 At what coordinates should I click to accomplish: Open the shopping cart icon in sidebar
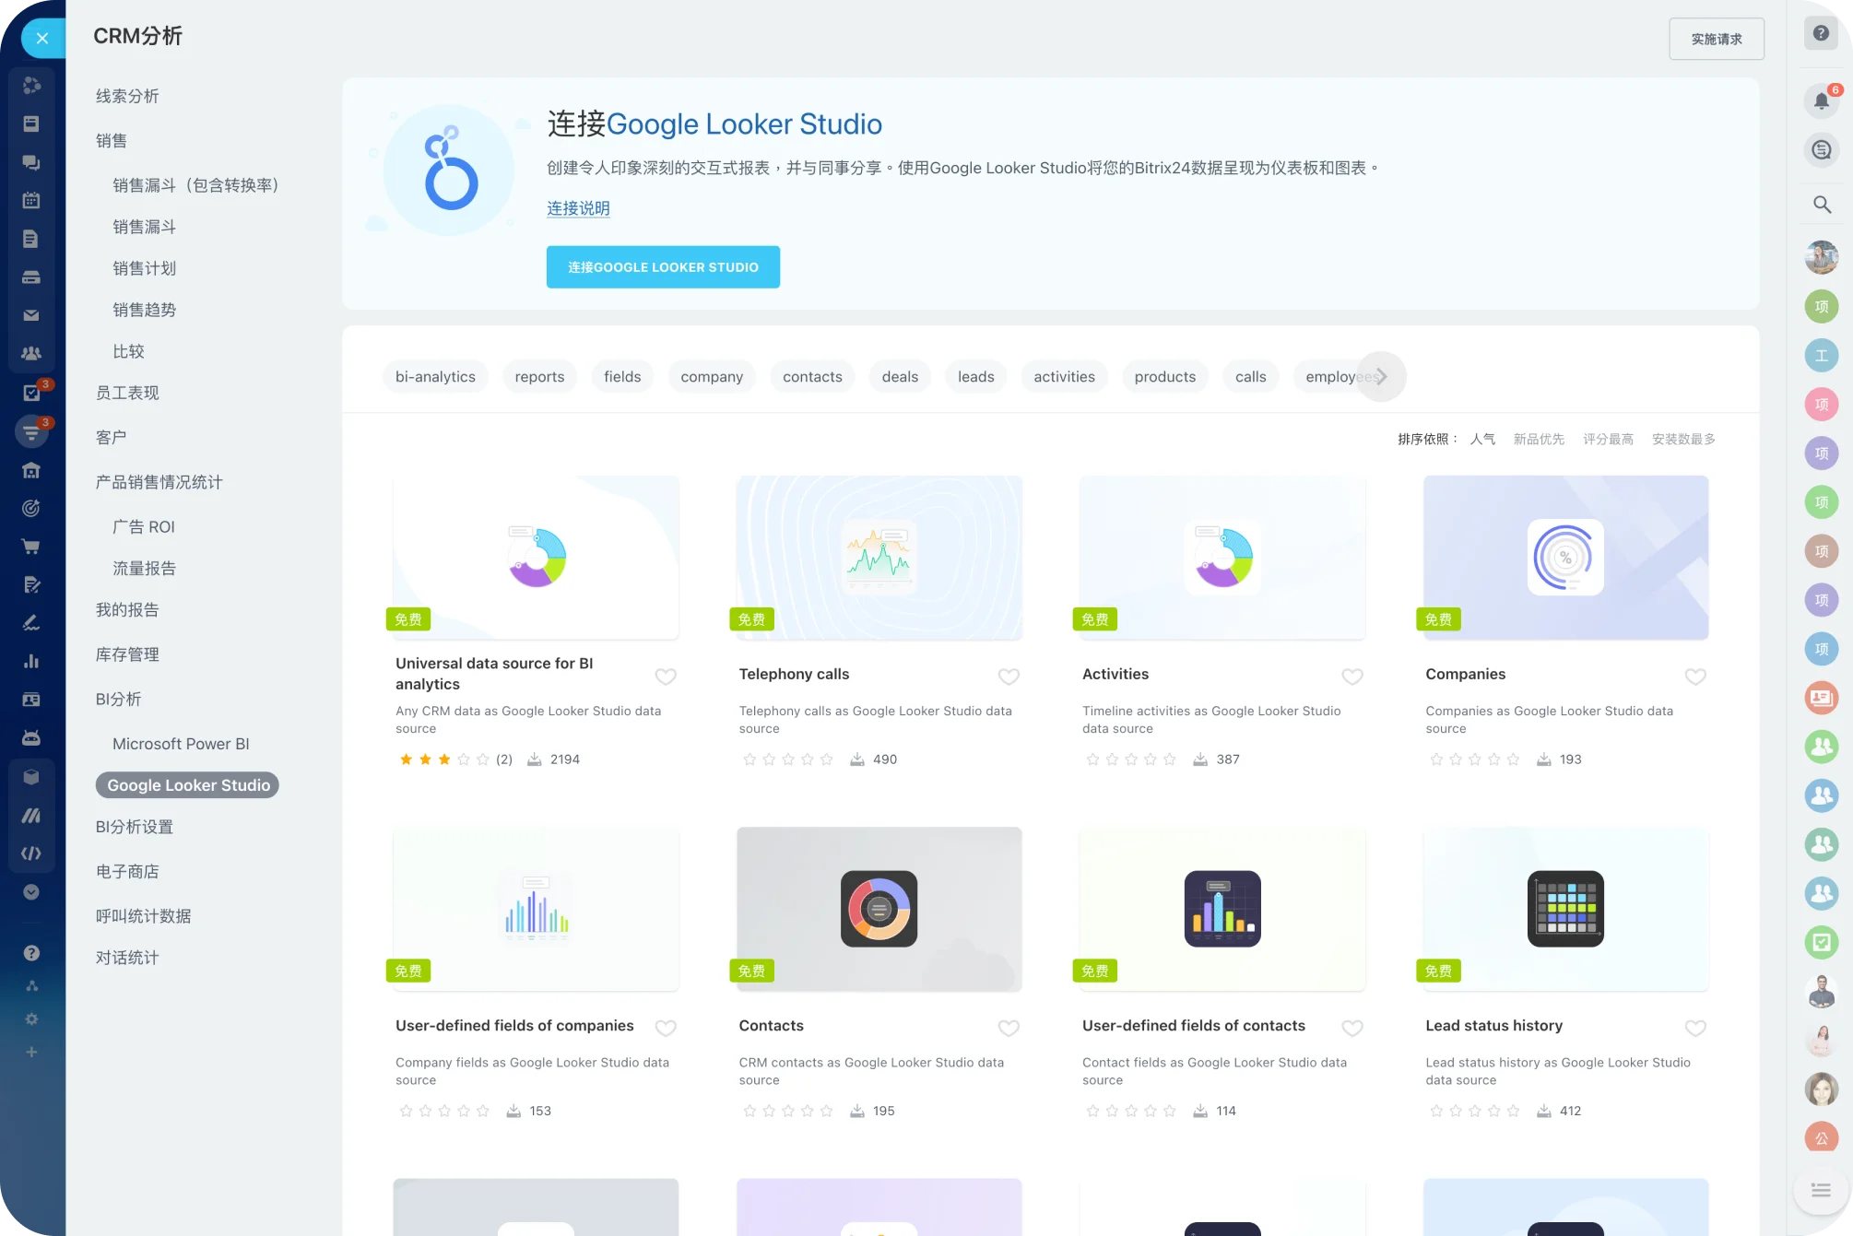pyautogui.click(x=30, y=547)
